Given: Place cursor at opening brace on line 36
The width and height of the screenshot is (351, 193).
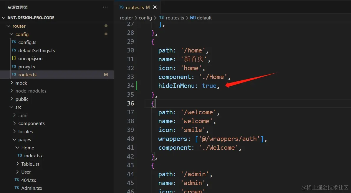Looking at the screenshot, I should click(x=153, y=103).
